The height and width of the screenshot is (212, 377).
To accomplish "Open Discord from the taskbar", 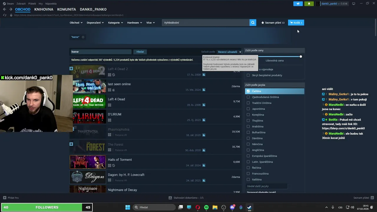I will coord(232,207).
